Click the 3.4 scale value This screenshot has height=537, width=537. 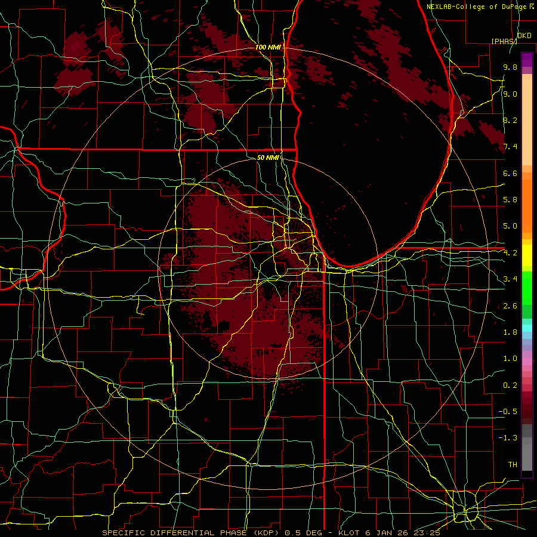tap(510, 279)
